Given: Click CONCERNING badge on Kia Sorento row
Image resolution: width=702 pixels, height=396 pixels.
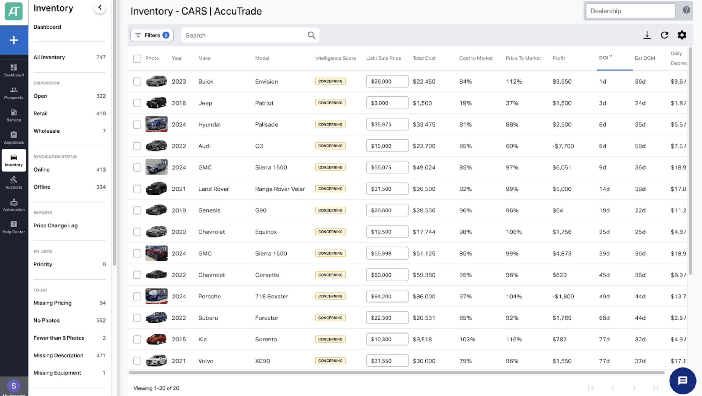Looking at the screenshot, I should (330, 339).
